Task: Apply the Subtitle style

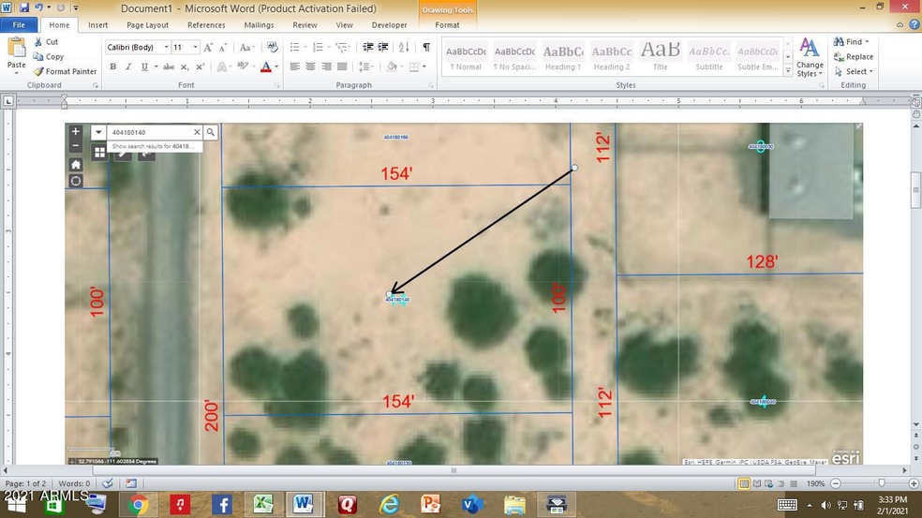Action: coord(709,56)
